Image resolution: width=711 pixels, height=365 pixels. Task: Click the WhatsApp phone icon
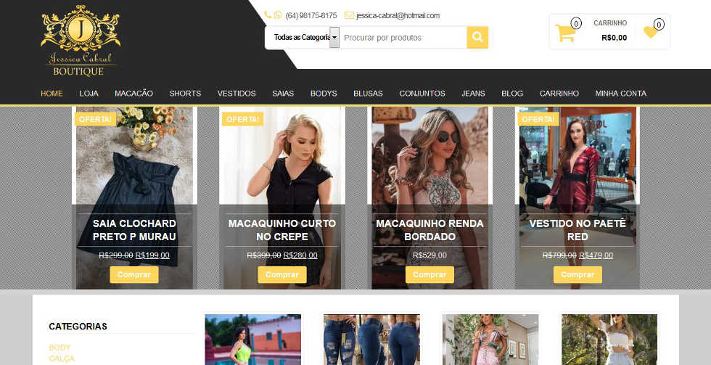click(x=277, y=15)
